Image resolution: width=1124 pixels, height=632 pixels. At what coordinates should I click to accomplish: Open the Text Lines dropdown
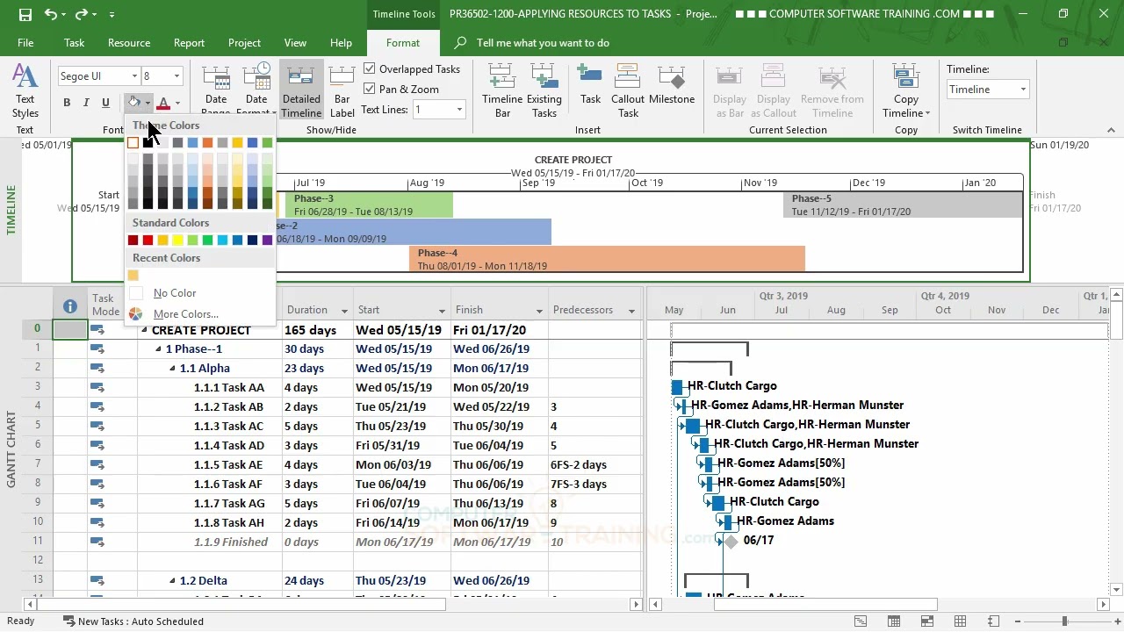tap(459, 110)
